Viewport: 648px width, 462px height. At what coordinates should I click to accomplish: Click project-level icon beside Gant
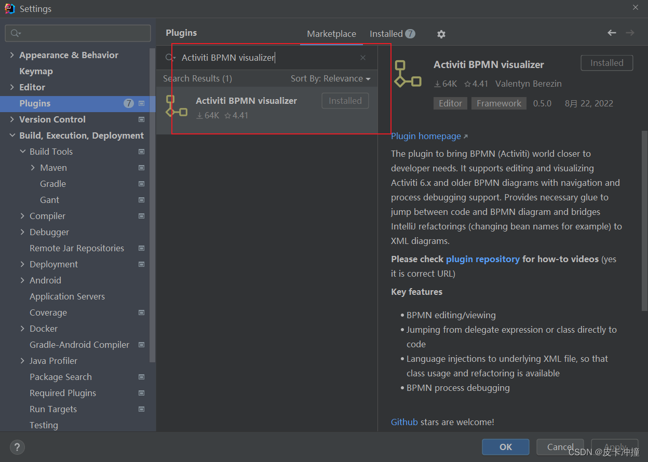141,200
